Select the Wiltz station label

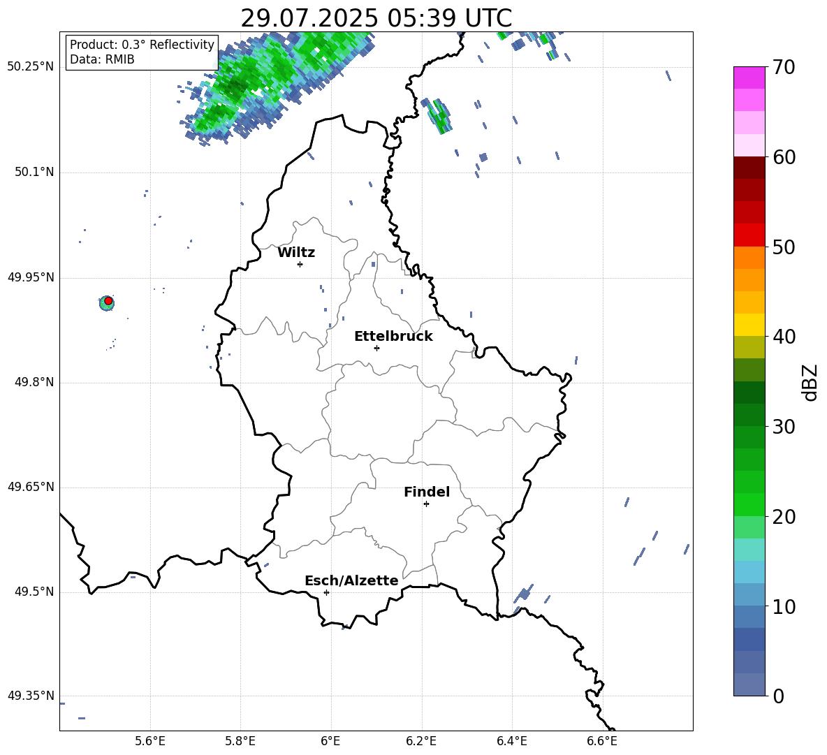[296, 253]
